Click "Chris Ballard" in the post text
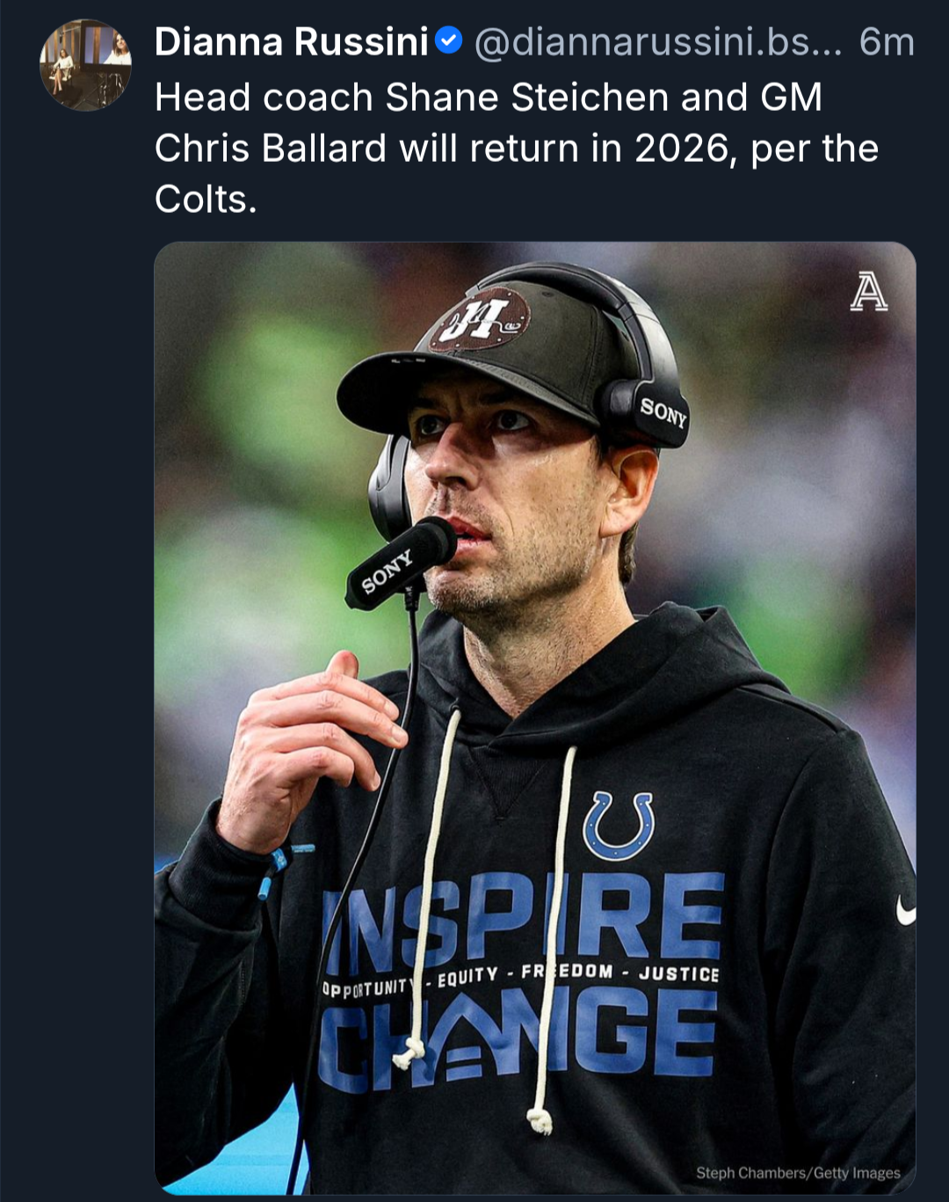This screenshot has height=1202, width=949. click(x=271, y=148)
